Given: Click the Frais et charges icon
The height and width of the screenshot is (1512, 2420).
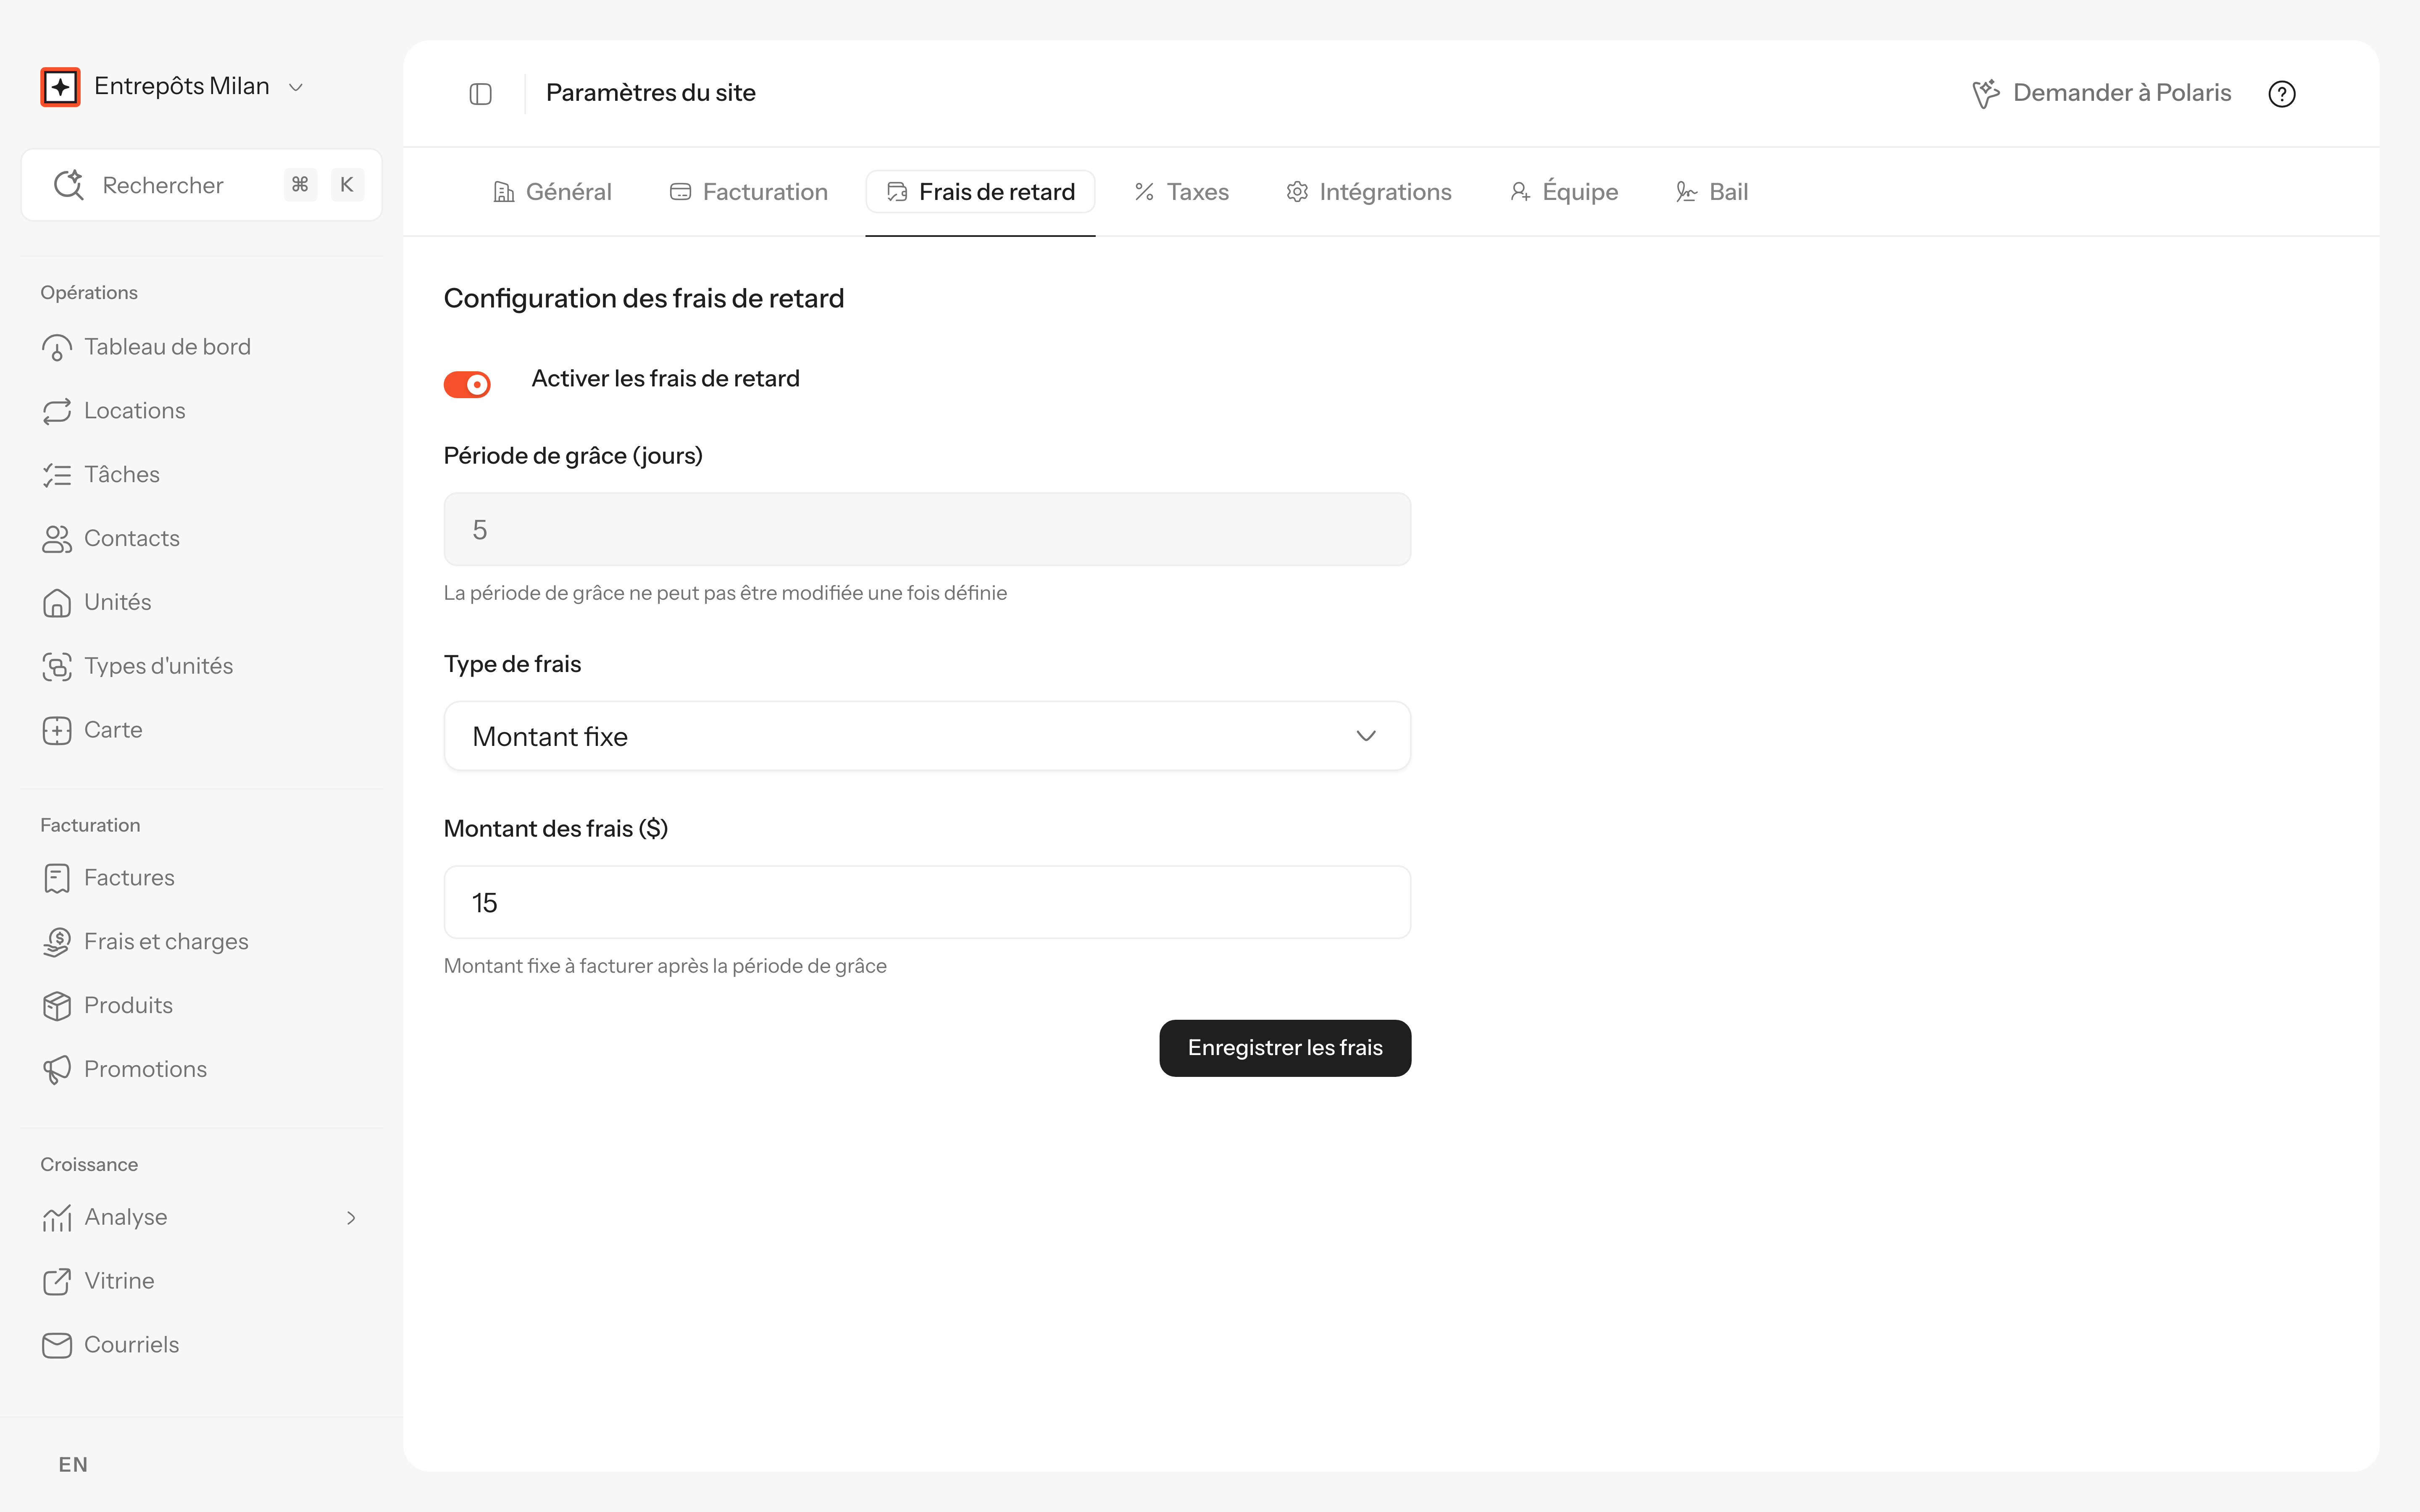Looking at the screenshot, I should point(57,942).
